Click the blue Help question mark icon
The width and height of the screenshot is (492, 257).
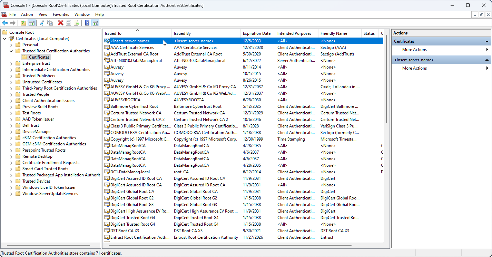coord(87,23)
